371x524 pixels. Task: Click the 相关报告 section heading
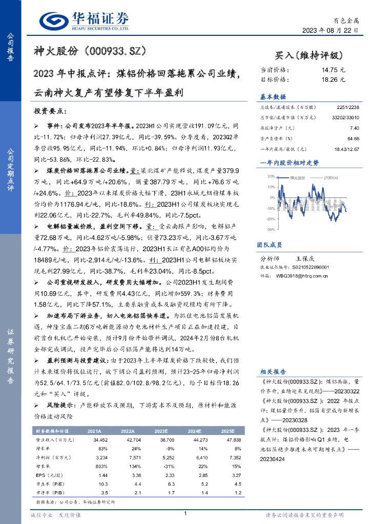pos(273,372)
